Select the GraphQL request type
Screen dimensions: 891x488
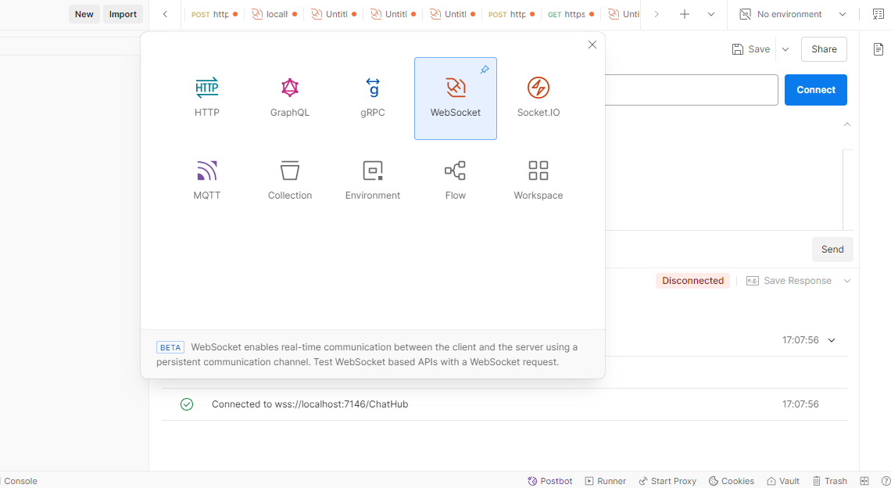point(289,96)
